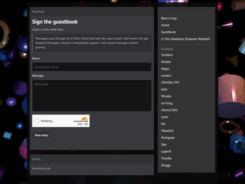
Task: Click the AI filter notice text
Action: click(x=92, y=43)
